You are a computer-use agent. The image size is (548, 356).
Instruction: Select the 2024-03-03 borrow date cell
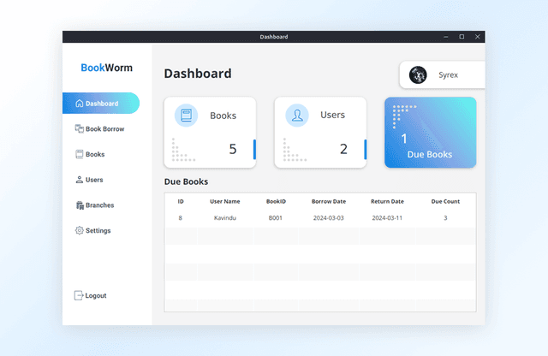point(329,218)
